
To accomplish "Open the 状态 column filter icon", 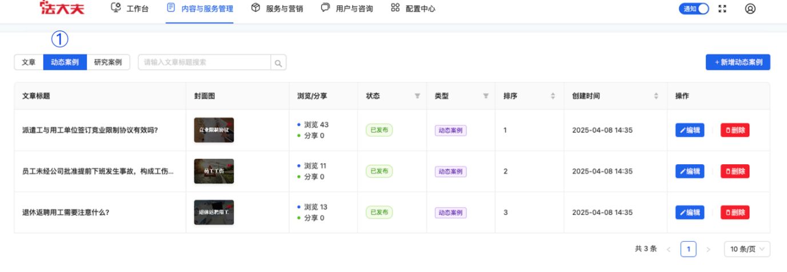I will (417, 96).
